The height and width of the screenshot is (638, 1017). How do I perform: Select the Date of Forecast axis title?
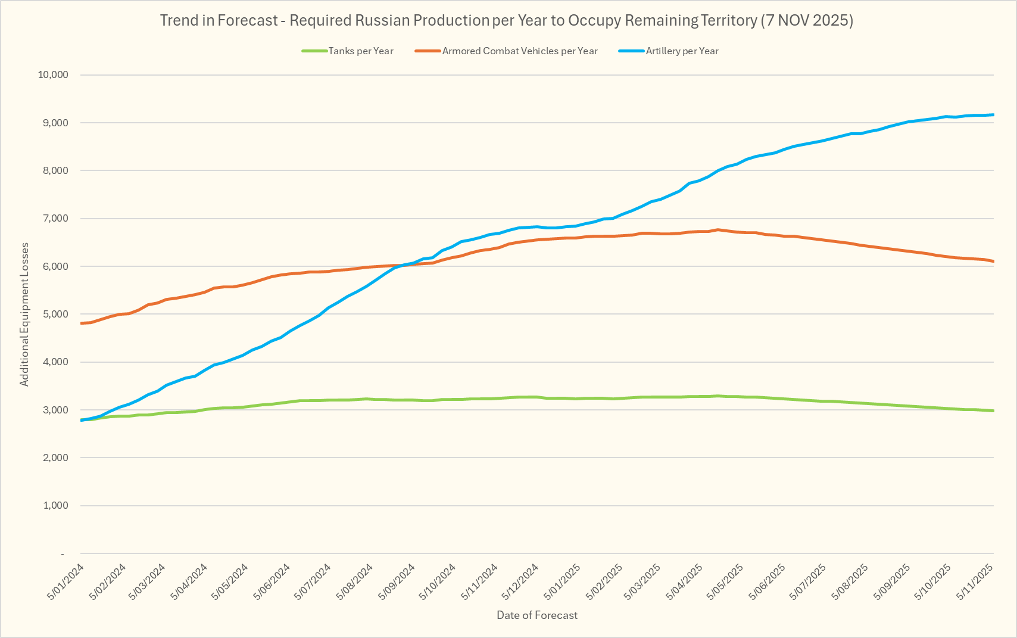point(537,615)
